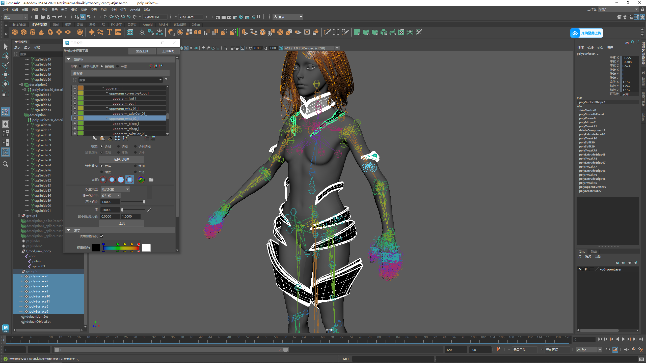Open the search magnifier in left toolbox
Viewport: 646px width, 363px height.
pos(6,164)
